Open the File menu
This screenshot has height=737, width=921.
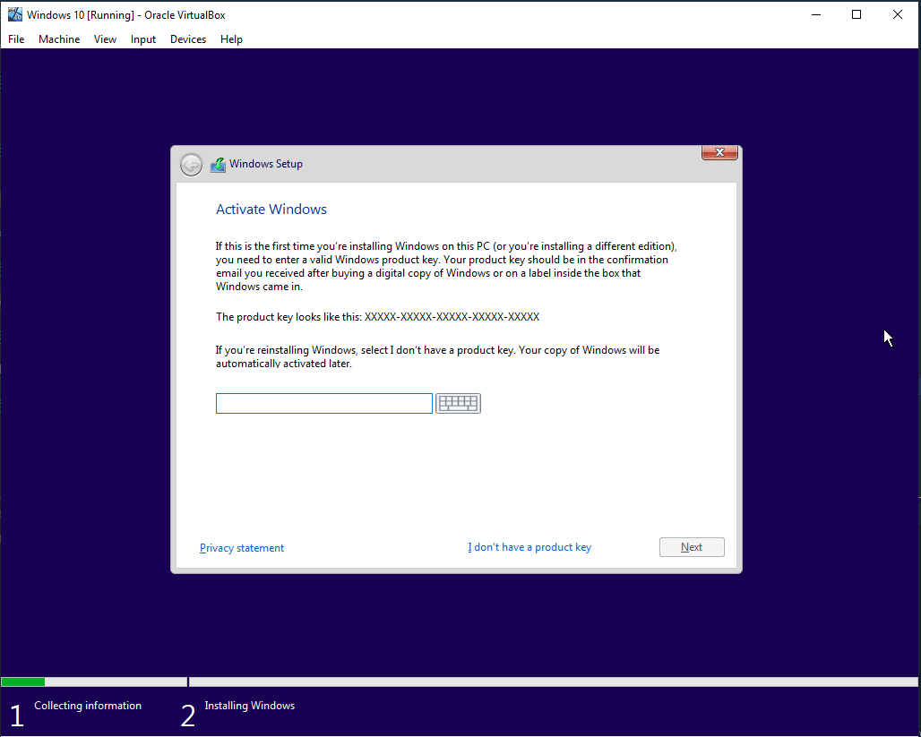[x=16, y=39]
